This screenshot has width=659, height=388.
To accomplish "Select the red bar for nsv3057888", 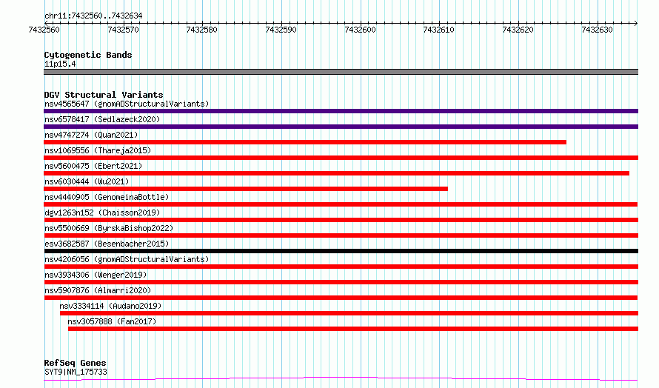I will coord(353,329).
